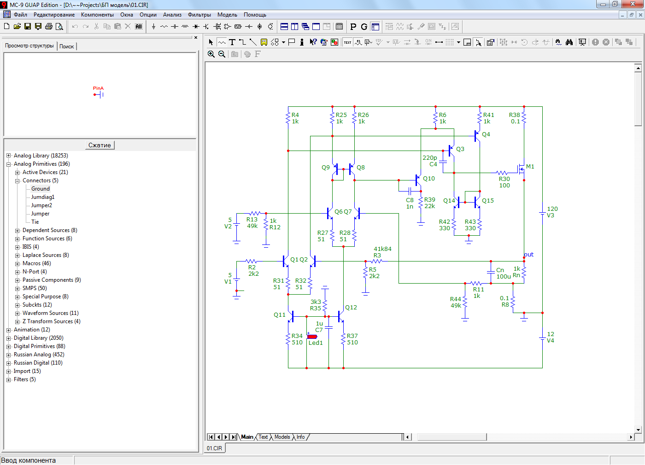Open the Поиск tab
Viewport: 645px width, 465px height.
point(67,46)
